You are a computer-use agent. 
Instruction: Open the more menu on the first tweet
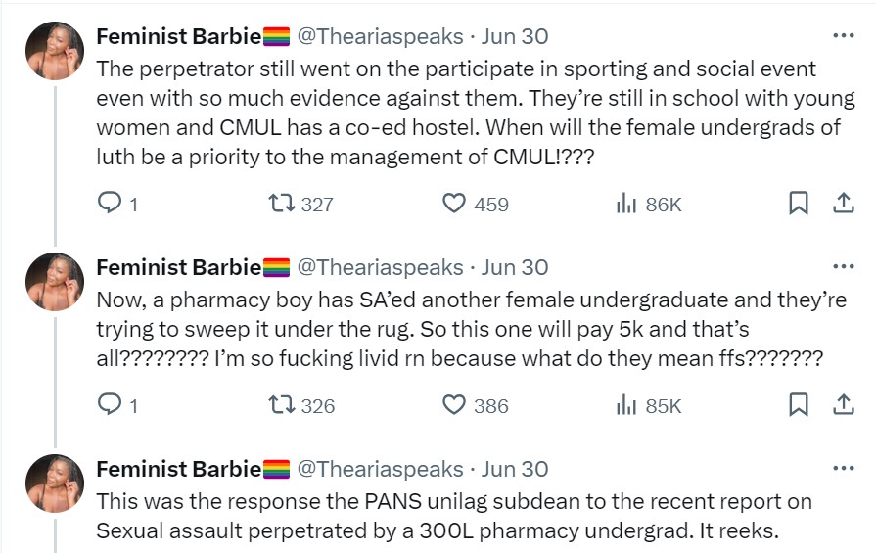[843, 37]
